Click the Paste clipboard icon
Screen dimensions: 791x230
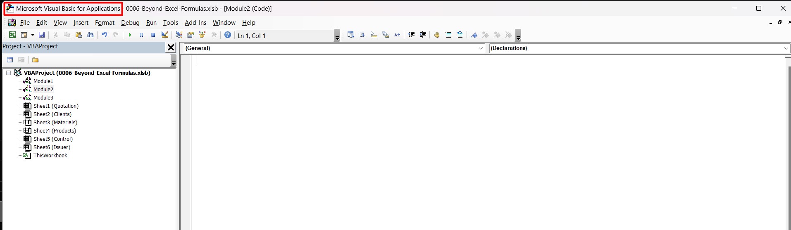pos(79,35)
